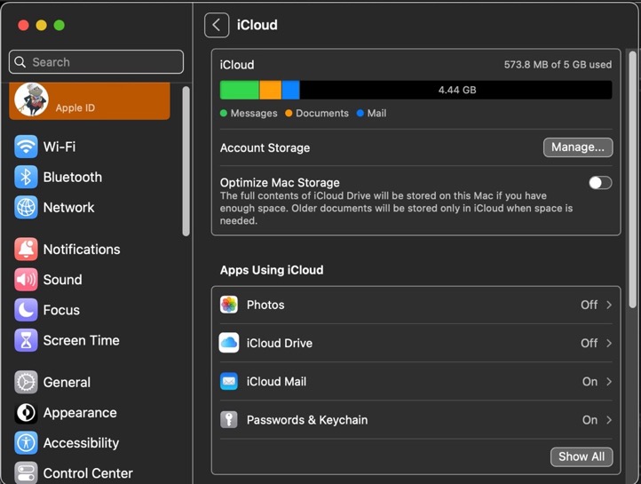This screenshot has height=484, width=641.
Task: Close the System Settings window
Action: click(23, 26)
